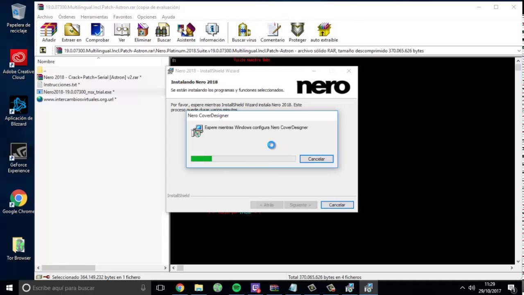The height and width of the screenshot is (295, 524).
Task: Open the Favoritos menu
Action: (x=122, y=17)
